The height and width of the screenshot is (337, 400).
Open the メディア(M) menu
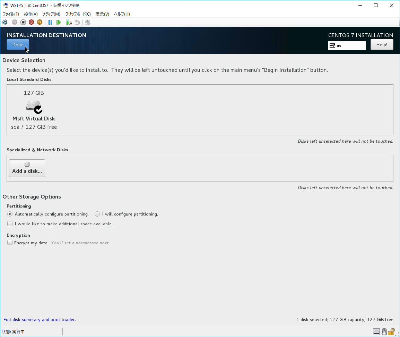[51, 14]
